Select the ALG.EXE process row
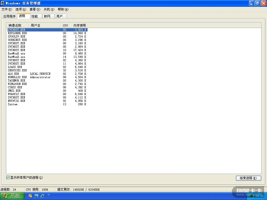Viewport: 267px width, 200px height. click(x=47, y=74)
